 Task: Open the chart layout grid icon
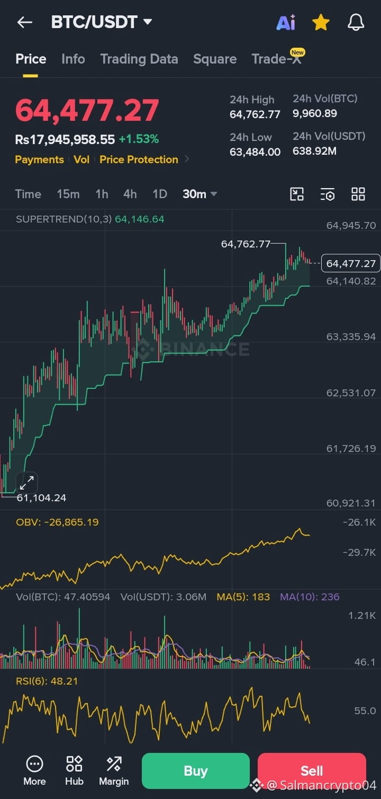coord(358,194)
